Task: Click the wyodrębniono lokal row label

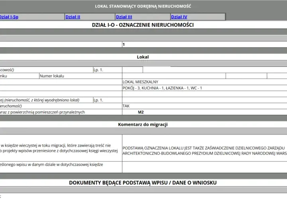Action: pos(39,100)
